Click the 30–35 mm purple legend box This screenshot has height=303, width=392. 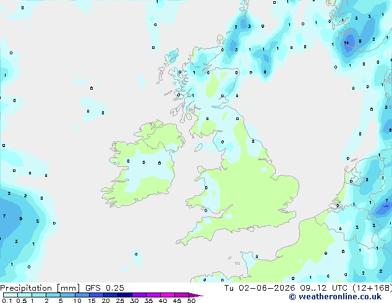coord(139,295)
